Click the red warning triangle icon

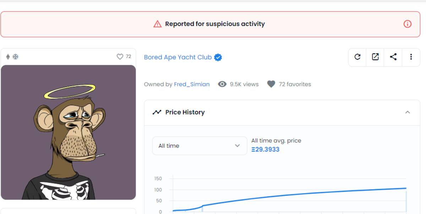pos(157,24)
